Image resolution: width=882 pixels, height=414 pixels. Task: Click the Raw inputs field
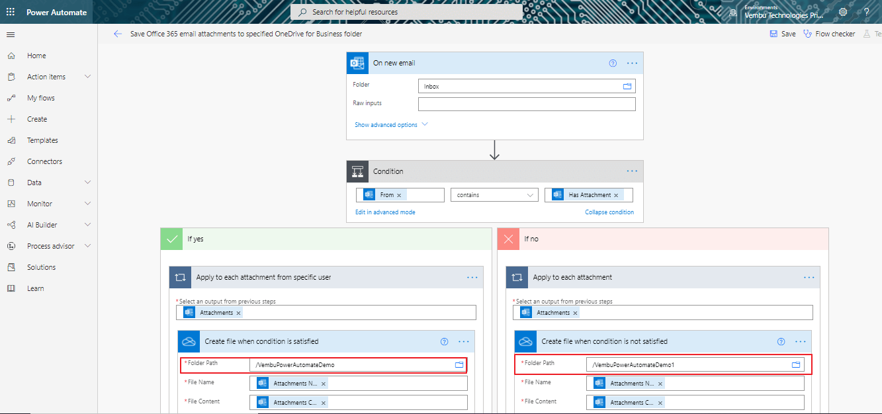pos(527,104)
